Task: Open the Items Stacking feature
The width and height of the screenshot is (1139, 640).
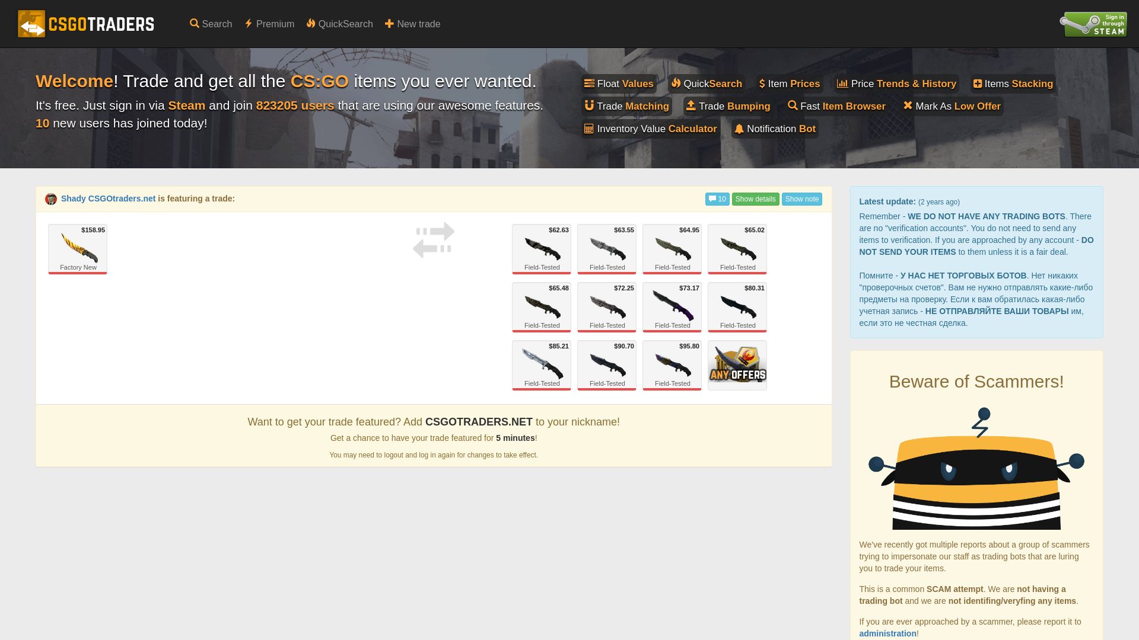Action: tap(1013, 84)
